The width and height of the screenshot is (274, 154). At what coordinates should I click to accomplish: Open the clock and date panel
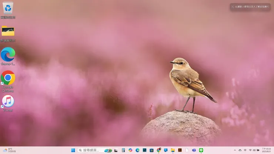click(266, 150)
